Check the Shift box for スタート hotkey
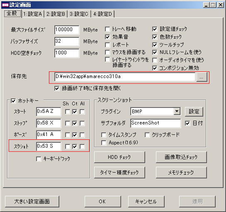This screenshot has width=226, height=212. [68, 112]
